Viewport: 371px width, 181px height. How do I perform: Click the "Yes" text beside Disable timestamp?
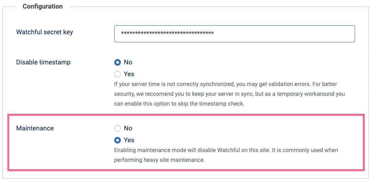point(129,74)
